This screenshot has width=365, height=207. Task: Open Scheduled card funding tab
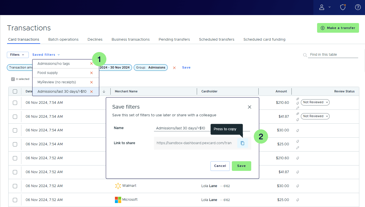pos(264,40)
